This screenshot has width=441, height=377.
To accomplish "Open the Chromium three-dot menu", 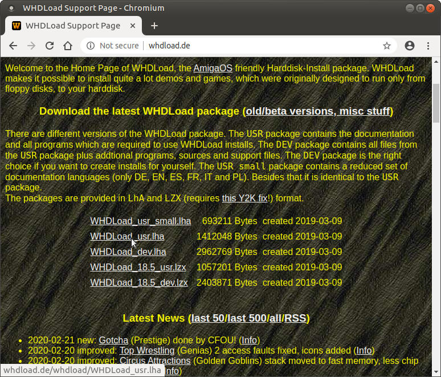I will (x=428, y=46).
